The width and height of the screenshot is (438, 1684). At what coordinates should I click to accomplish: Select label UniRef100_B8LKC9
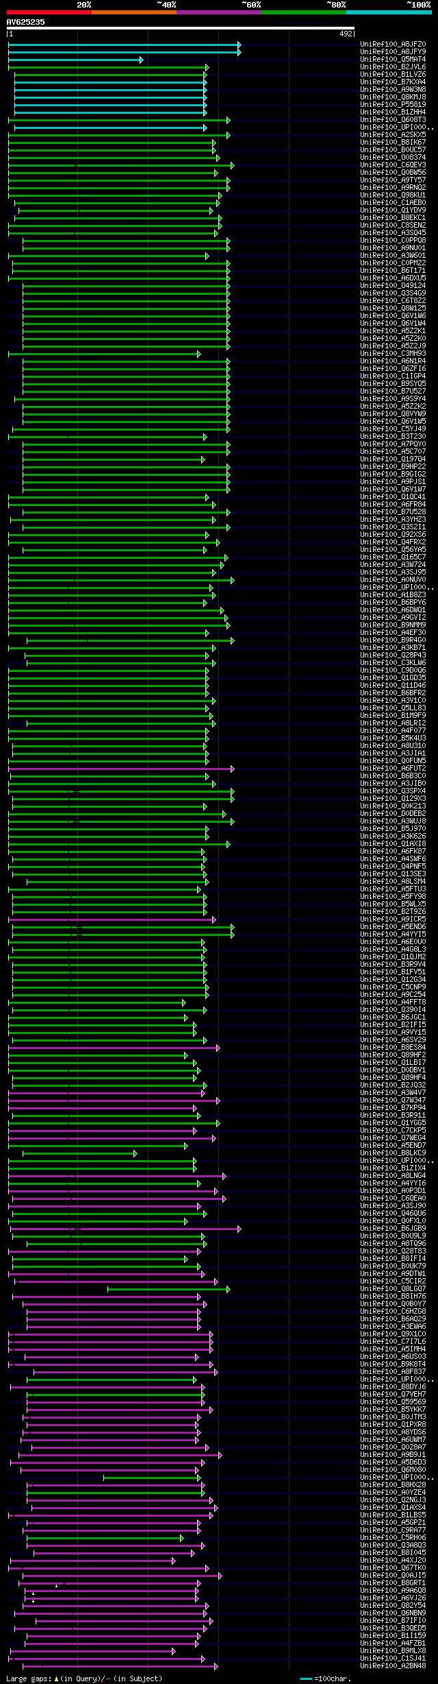[393, 1153]
